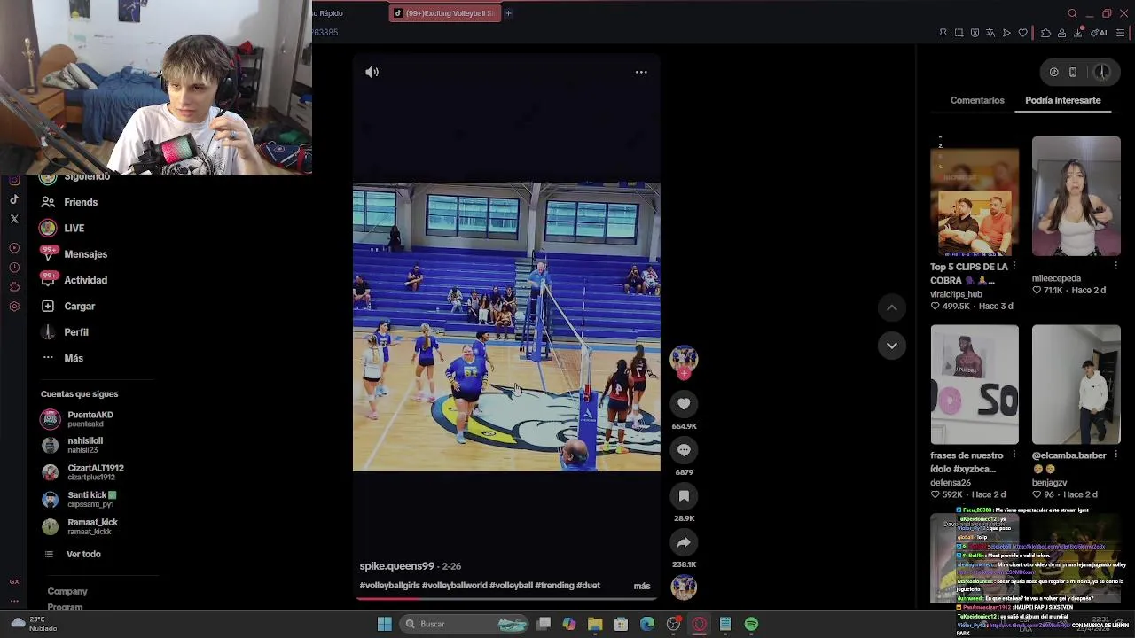Open the Top 5 CLIPS DE LA COBRA thumbnail
This screenshot has height=638, width=1135.
975,197
